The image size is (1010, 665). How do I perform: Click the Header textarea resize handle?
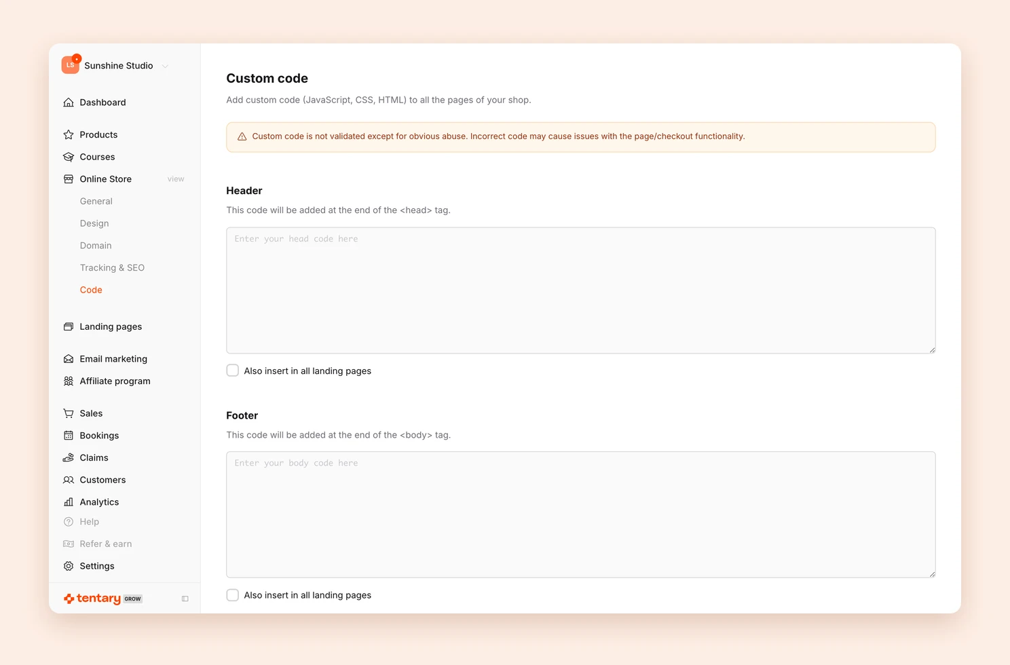[932, 350]
